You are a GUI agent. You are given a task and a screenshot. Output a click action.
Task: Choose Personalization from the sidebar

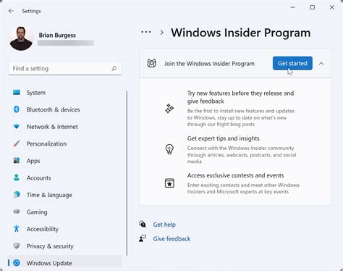pyautogui.click(x=65, y=143)
